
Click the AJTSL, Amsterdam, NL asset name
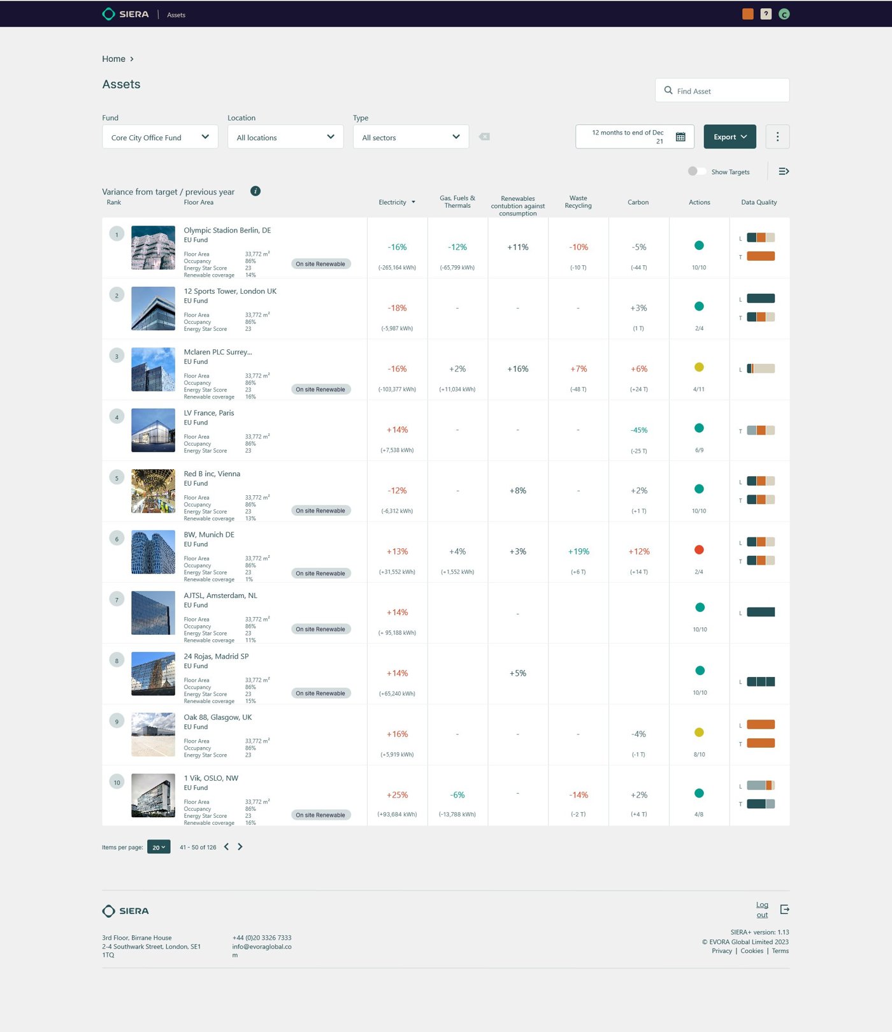(220, 596)
